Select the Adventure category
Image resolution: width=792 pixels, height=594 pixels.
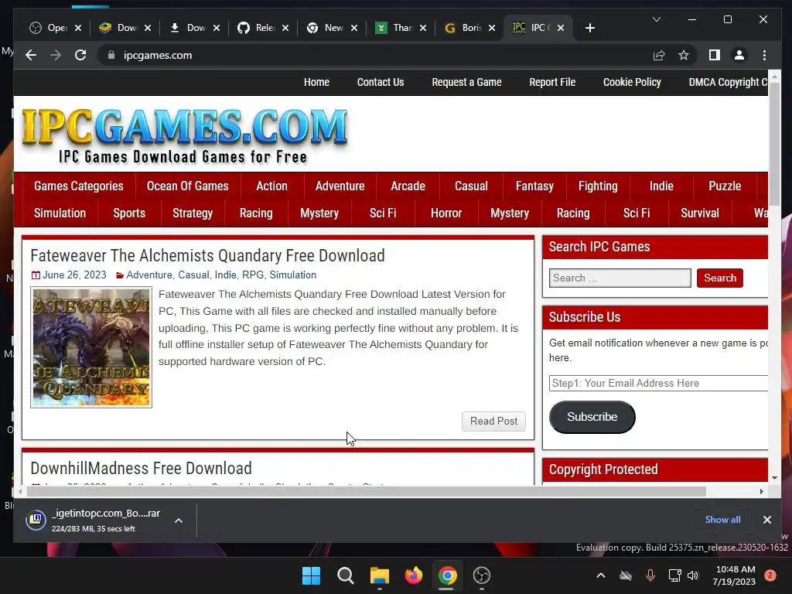(x=340, y=186)
